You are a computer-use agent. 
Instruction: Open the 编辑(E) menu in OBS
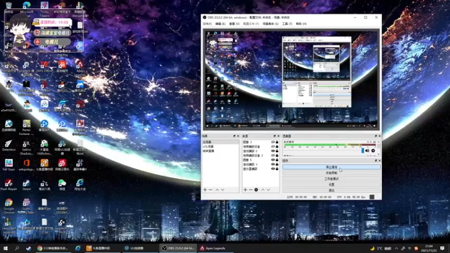[x=220, y=24]
